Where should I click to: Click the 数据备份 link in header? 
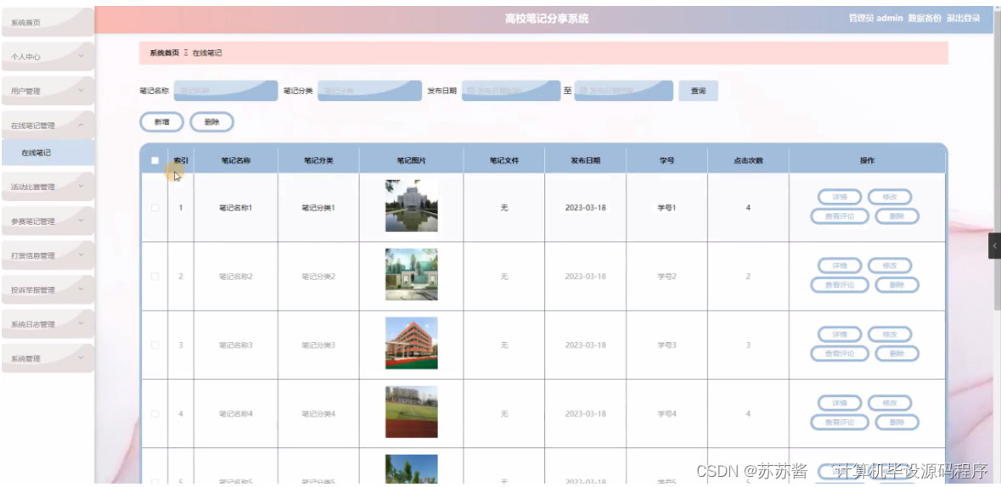pyautogui.click(x=925, y=18)
